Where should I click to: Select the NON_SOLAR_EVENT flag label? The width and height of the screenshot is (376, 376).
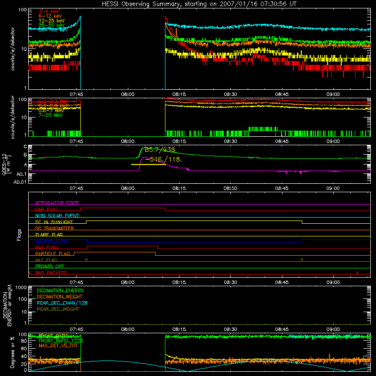coord(57,216)
